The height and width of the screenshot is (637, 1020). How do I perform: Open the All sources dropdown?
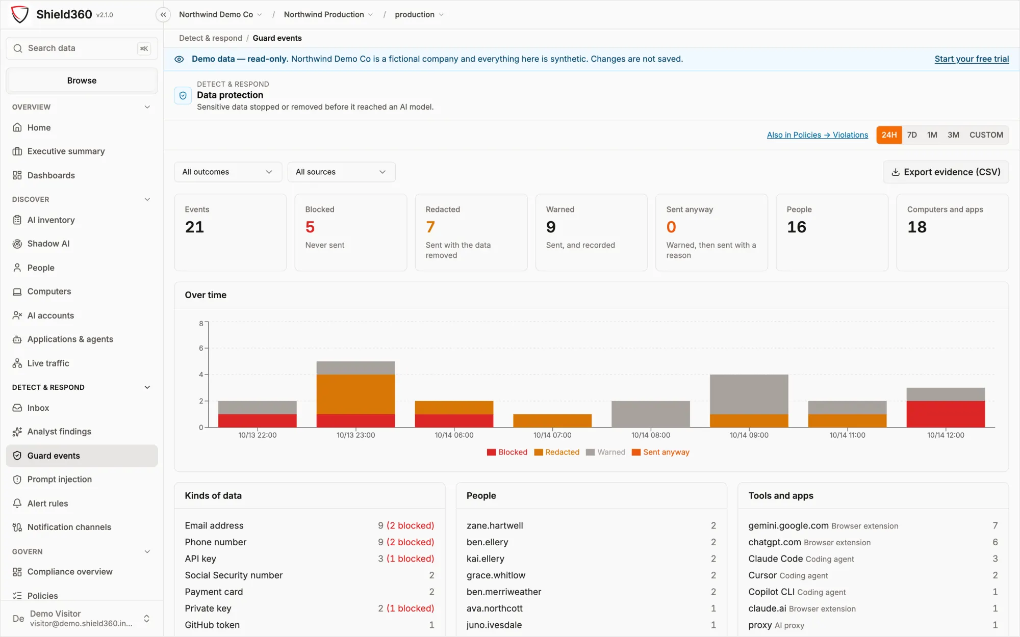341,172
